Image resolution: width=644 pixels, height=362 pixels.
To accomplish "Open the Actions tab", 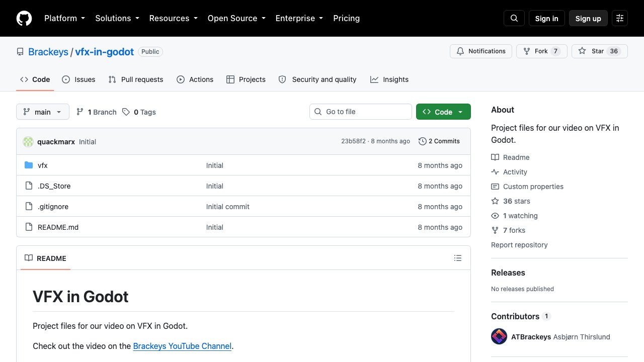I will coord(195,79).
